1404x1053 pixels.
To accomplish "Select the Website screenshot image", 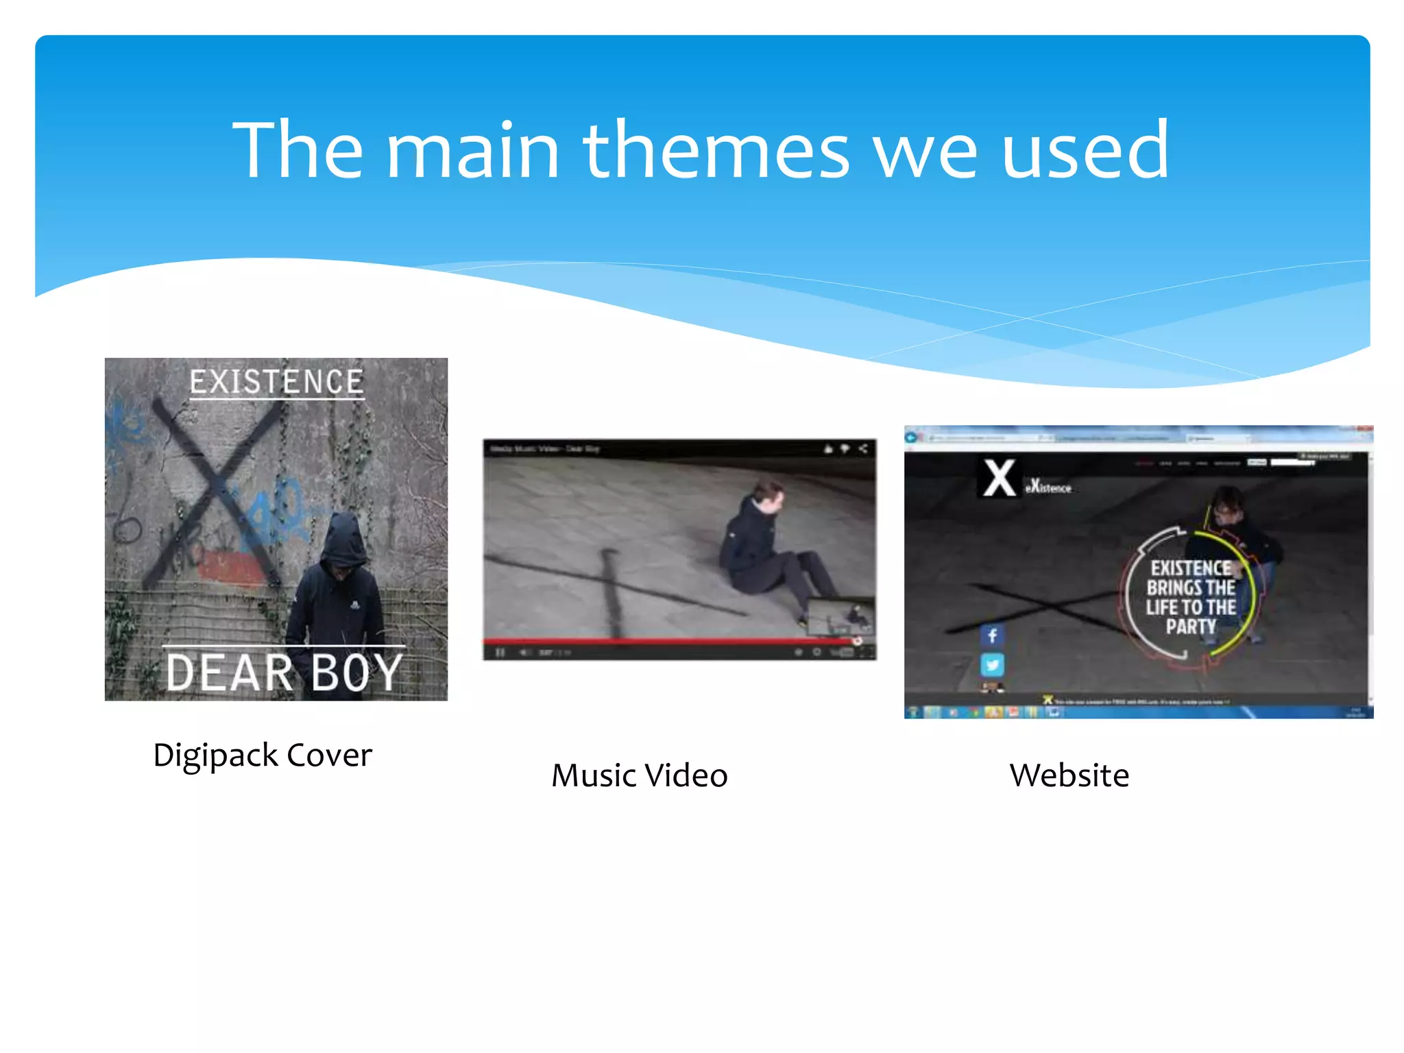I will tap(1139, 572).
